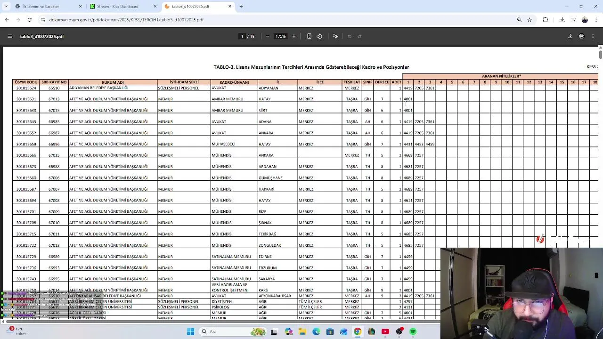
Task: Click the ARANAN NİTELİKLER header
Action: (x=501, y=76)
